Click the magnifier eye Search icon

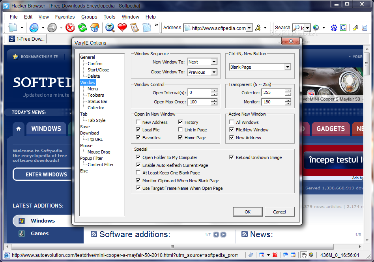point(110,28)
